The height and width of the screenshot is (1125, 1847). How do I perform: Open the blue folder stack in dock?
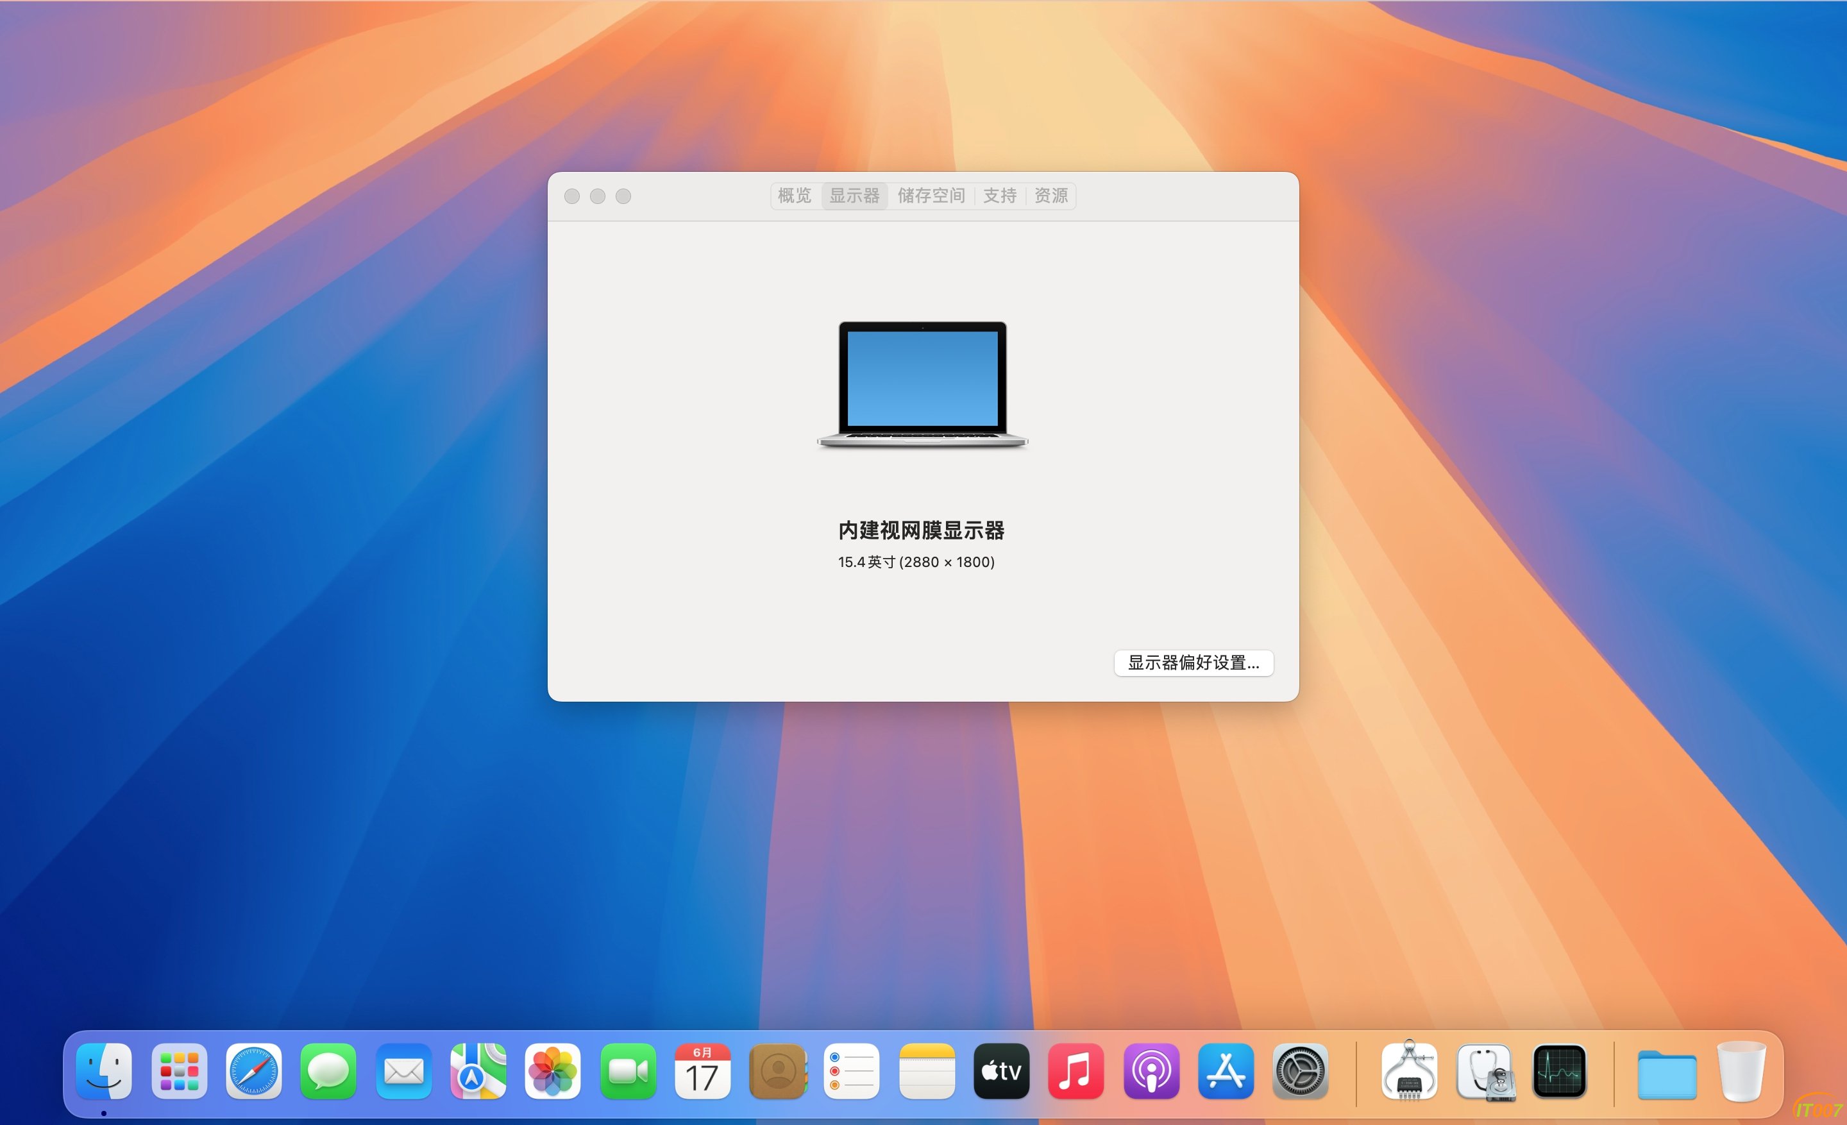1667,1074
